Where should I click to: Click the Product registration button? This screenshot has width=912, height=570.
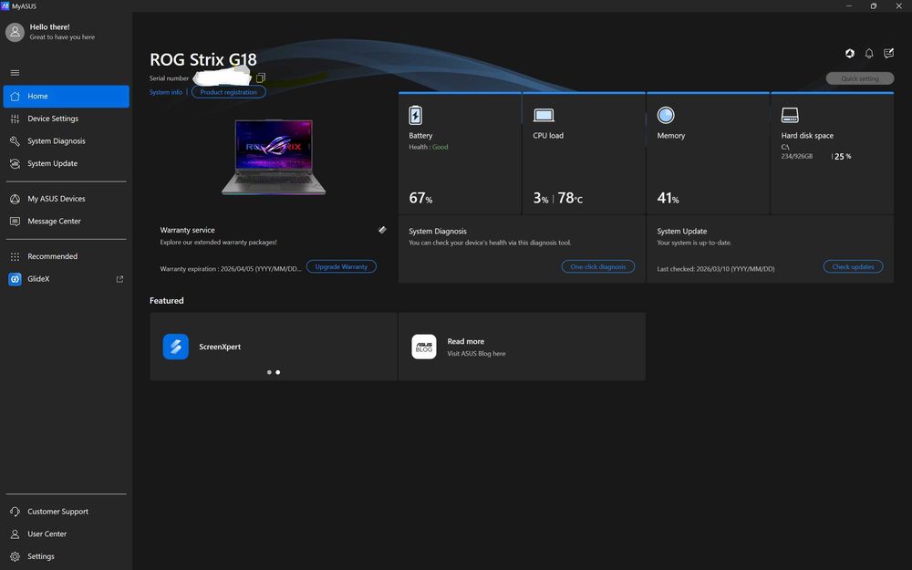[x=229, y=92]
